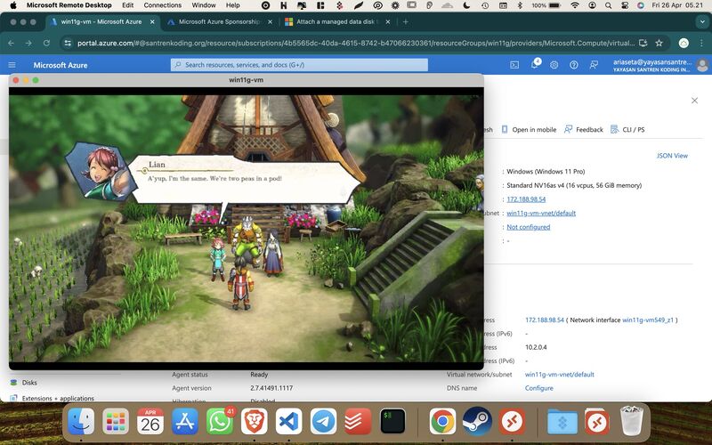Open win11g-vm-vnet/default subnet link in essentials

541,213
